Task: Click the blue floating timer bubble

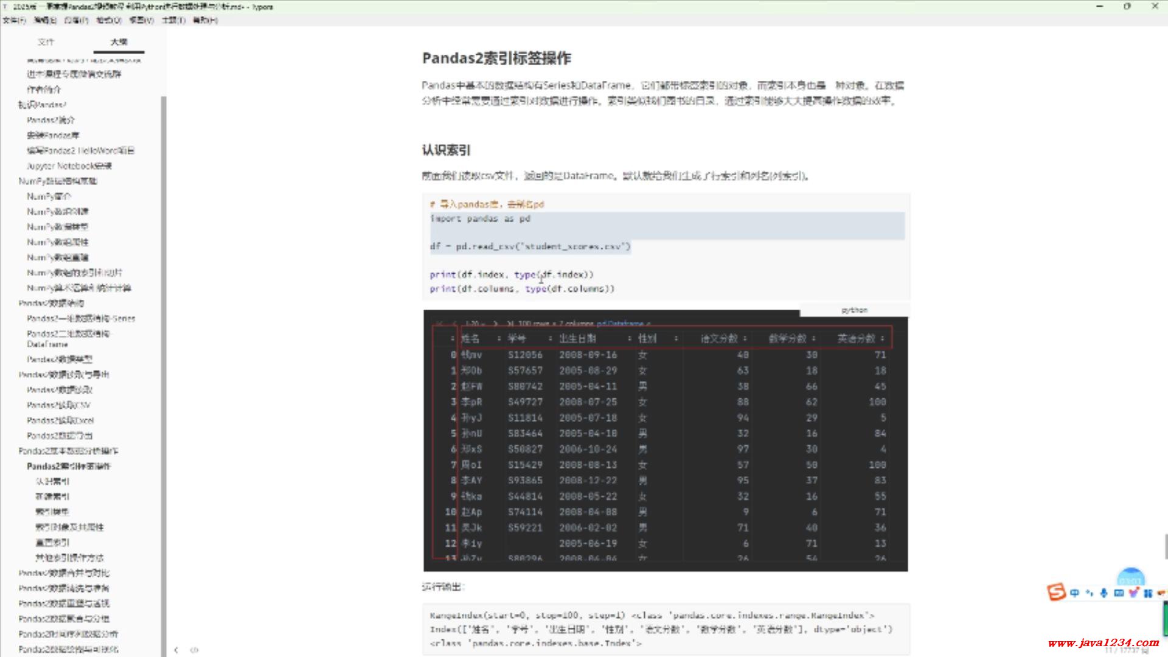Action: click(x=1130, y=576)
